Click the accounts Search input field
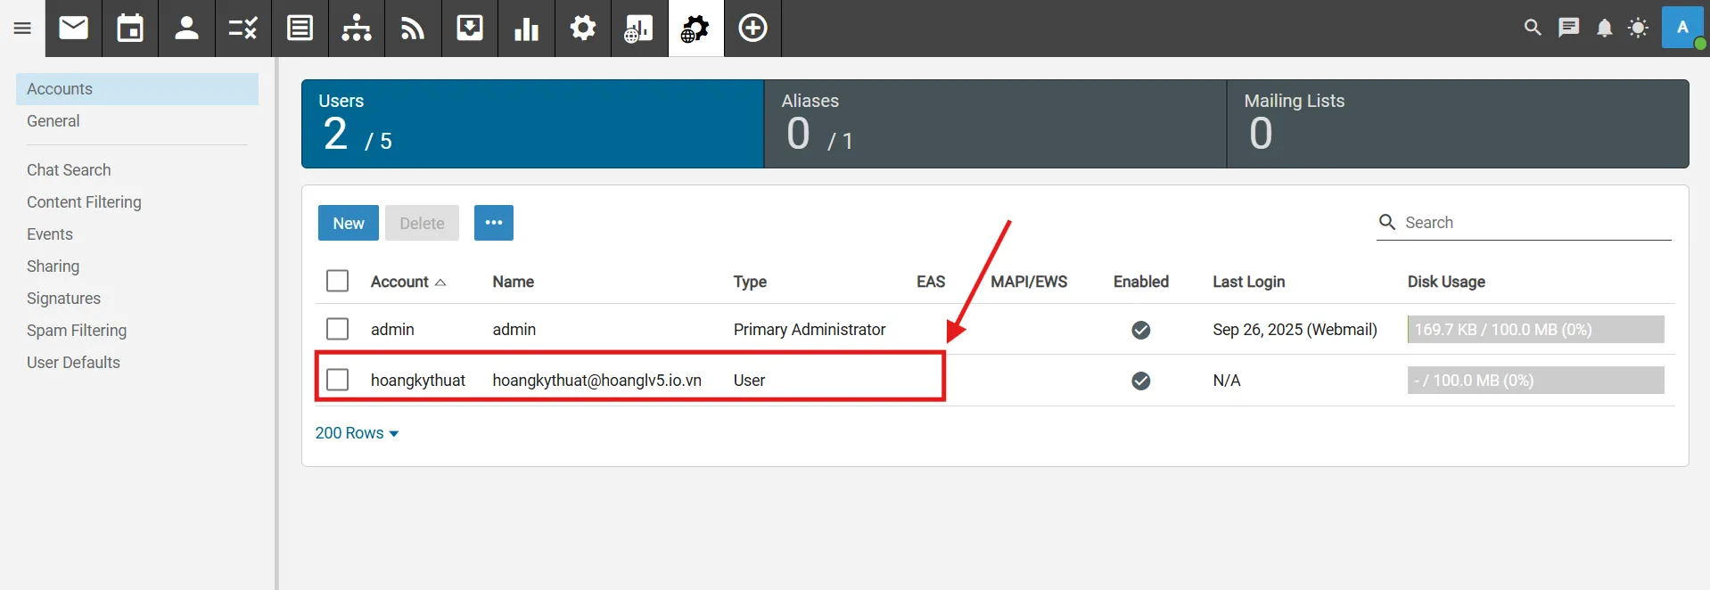 pyautogui.click(x=1533, y=223)
